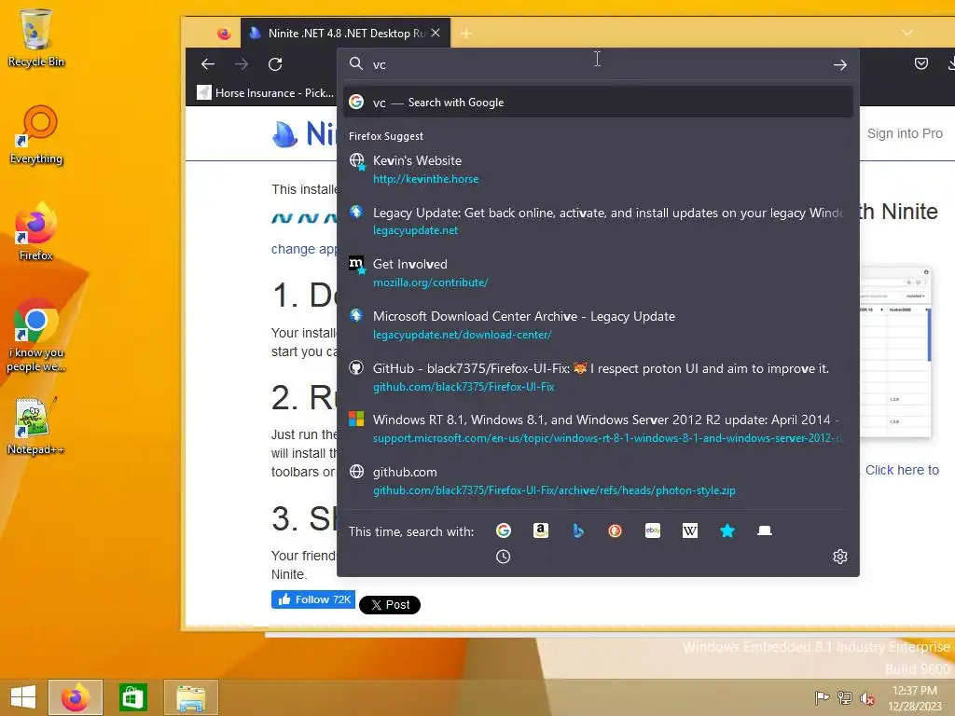
Task: Search history with the clock icon
Action: [503, 557]
